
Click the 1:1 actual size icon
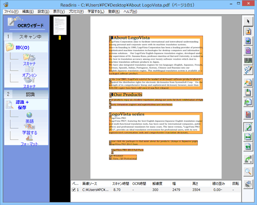[x=248, y=147]
